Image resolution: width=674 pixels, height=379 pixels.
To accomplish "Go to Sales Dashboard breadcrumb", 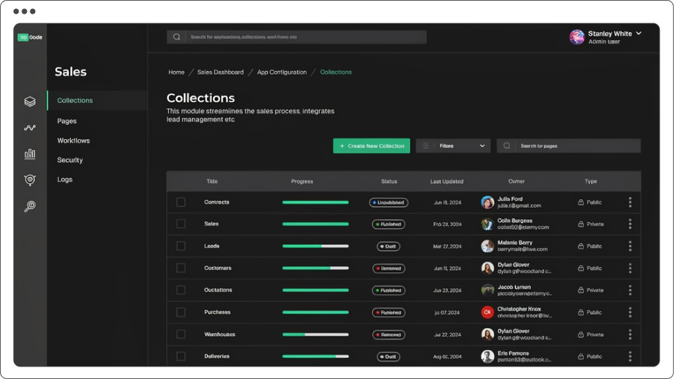I will (221, 72).
